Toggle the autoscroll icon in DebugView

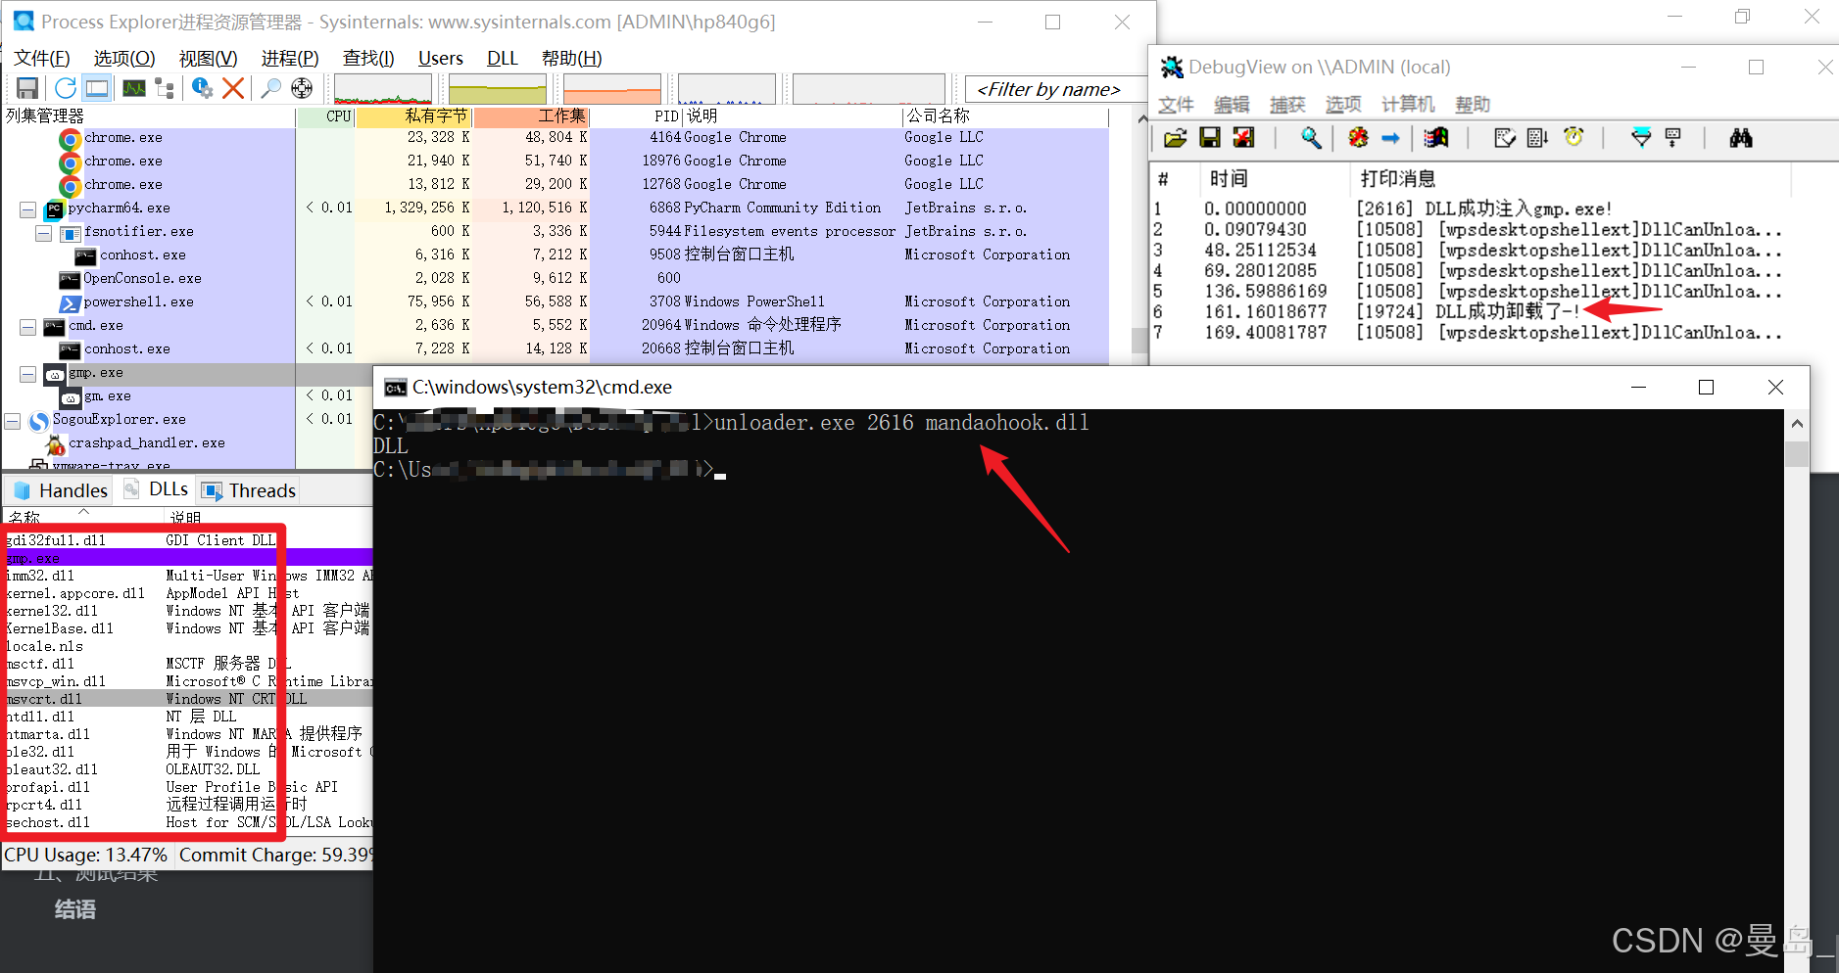point(1538,138)
